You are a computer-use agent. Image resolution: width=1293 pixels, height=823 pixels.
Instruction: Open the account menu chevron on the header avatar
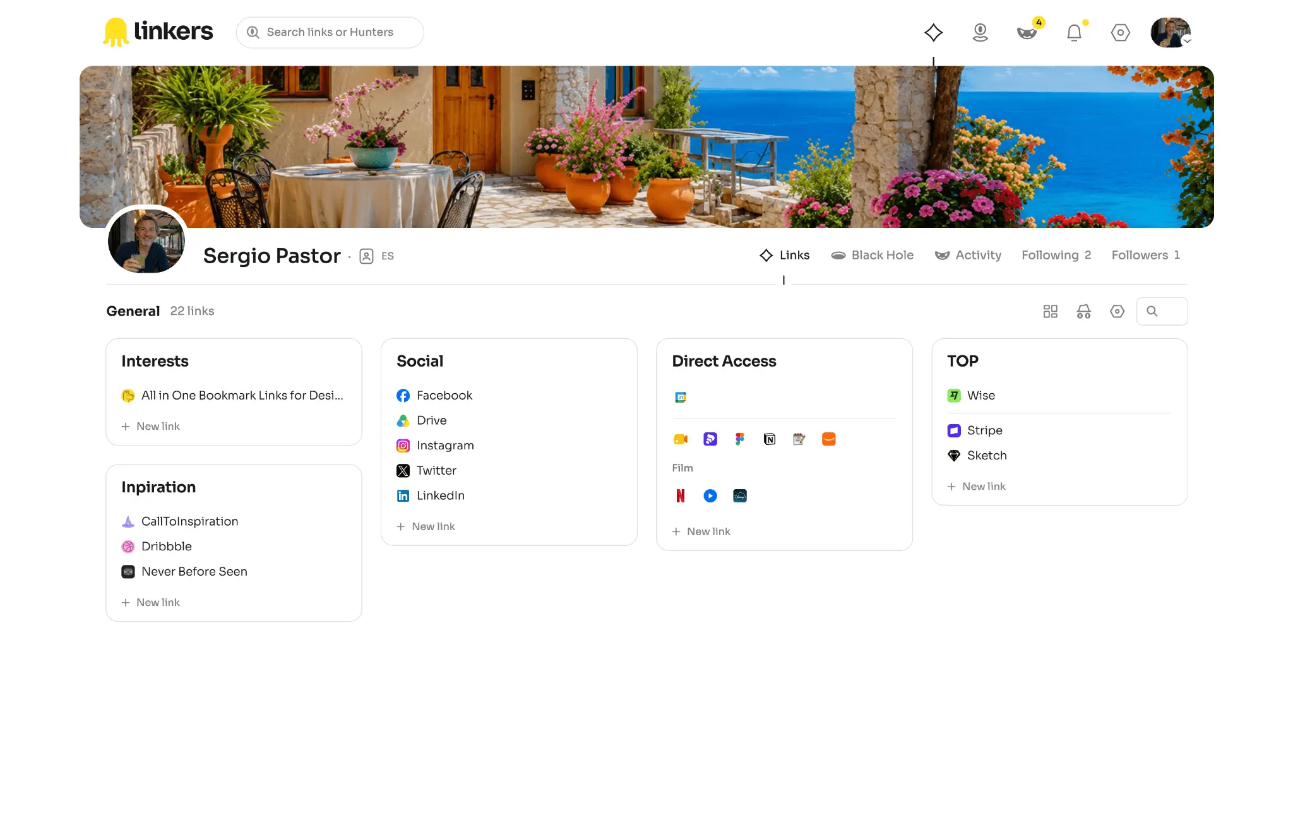tap(1187, 40)
